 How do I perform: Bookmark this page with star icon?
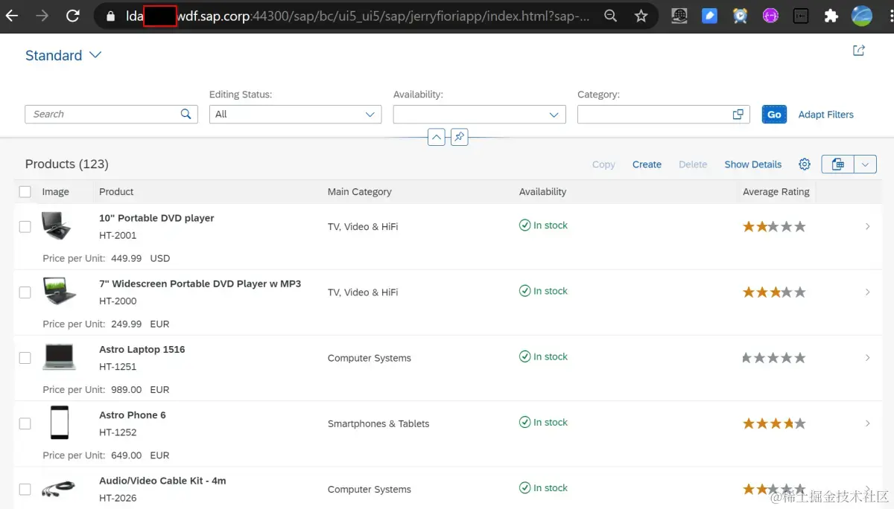coord(641,16)
